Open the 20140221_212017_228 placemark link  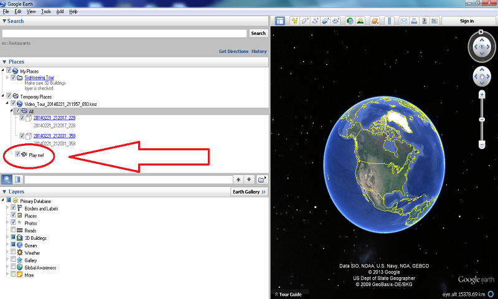pos(54,118)
